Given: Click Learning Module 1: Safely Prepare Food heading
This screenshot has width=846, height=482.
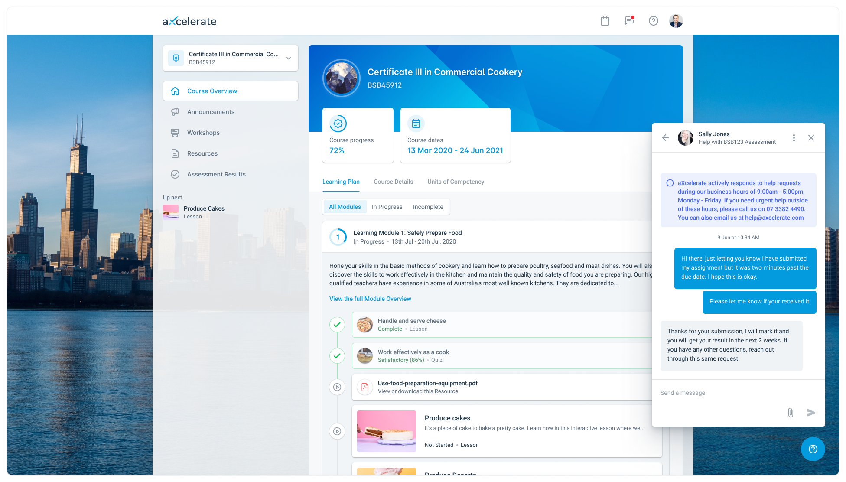Looking at the screenshot, I should point(408,233).
